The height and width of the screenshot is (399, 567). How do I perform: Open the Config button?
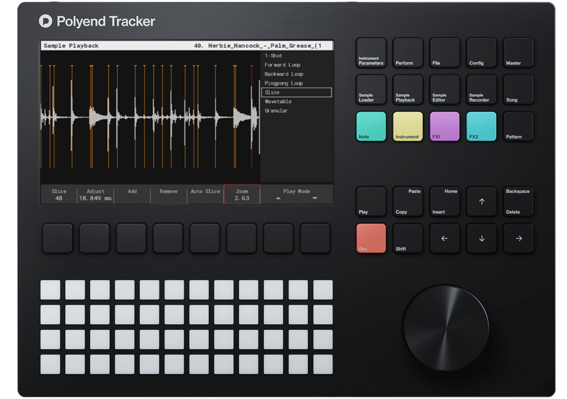pos(481,53)
